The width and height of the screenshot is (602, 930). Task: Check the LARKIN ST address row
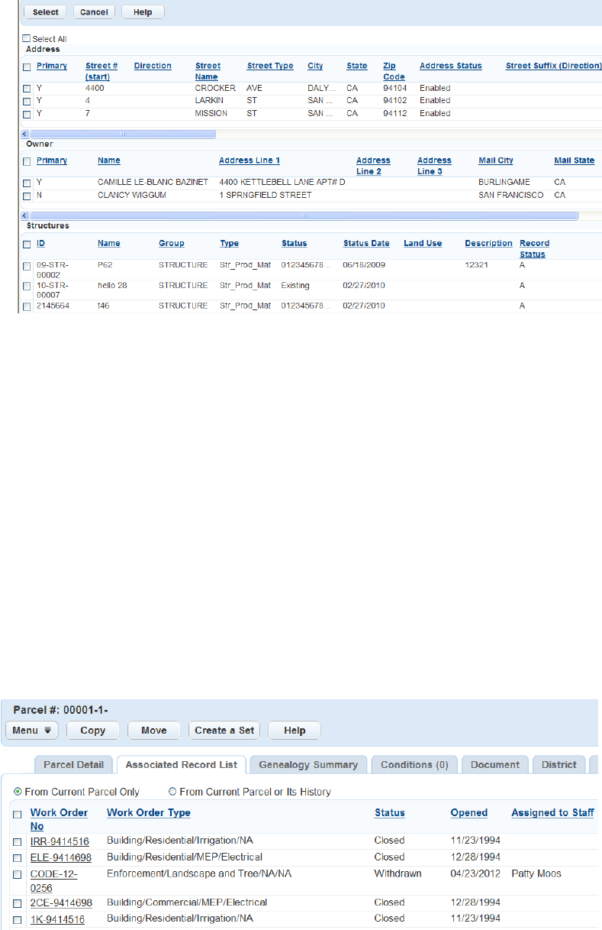click(x=27, y=101)
